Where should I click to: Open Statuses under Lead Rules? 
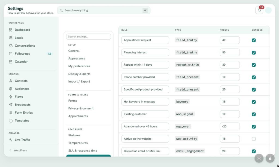74,135
